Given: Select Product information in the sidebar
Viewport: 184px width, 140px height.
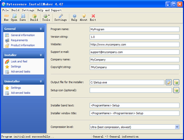Looking at the screenshot, I should [x=23, y=45].
